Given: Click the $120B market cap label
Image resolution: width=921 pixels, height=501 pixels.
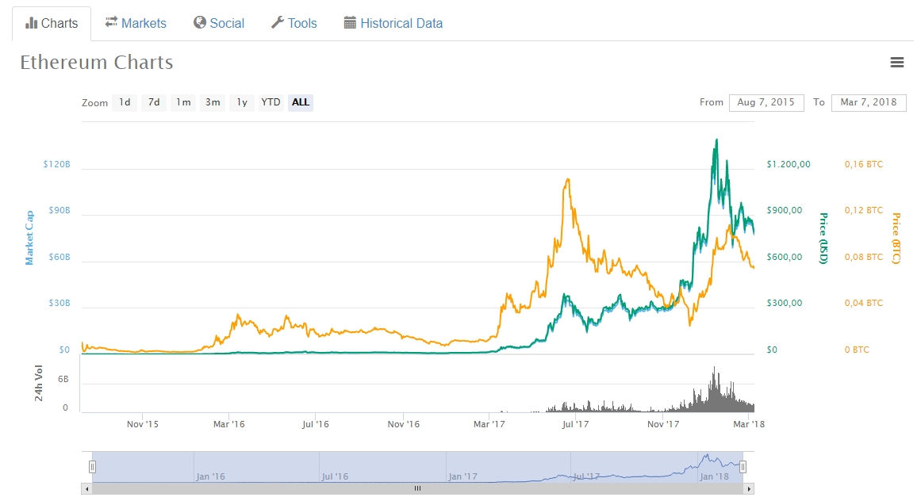Looking at the screenshot, I should 56,164.
